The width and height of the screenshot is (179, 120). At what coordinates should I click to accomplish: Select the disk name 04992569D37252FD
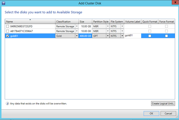[x=21, y=26]
